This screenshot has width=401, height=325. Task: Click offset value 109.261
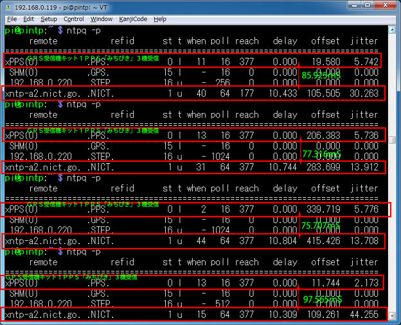tap(324, 314)
